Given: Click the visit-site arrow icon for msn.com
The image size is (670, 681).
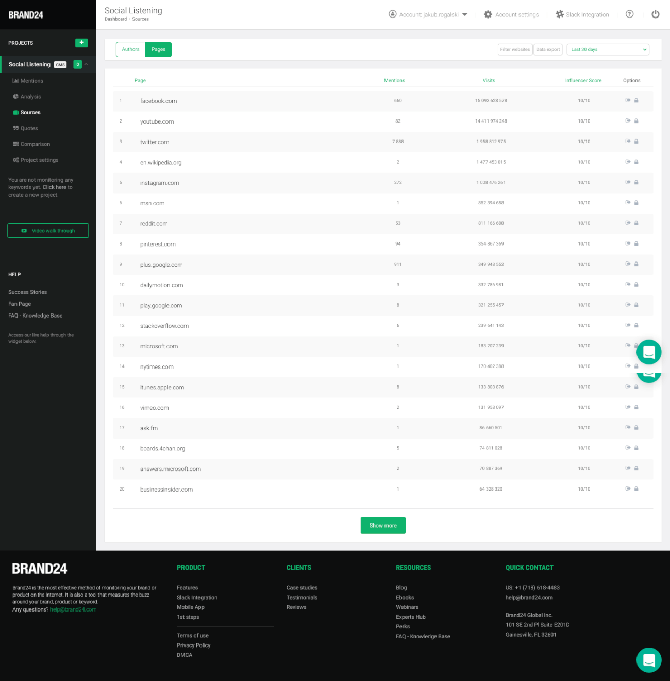Looking at the screenshot, I should tap(628, 203).
